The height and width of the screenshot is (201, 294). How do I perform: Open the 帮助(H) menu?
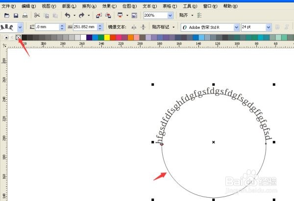click(230, 6)
